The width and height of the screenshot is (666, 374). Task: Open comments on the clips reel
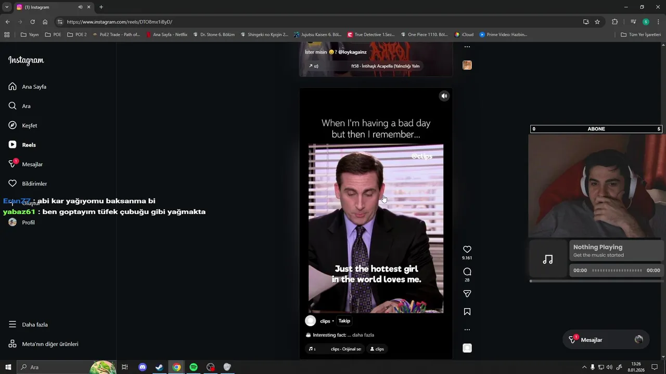[467, 272]
